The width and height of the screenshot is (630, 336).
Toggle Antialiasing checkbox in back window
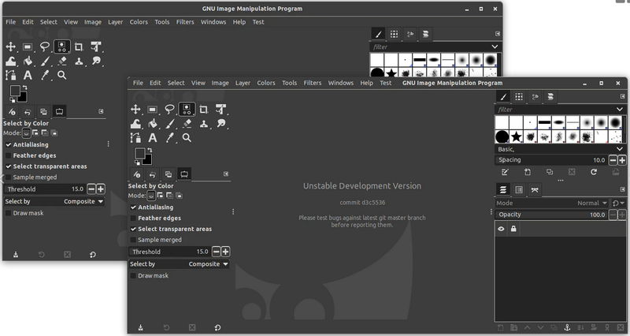tap(8, 144)
